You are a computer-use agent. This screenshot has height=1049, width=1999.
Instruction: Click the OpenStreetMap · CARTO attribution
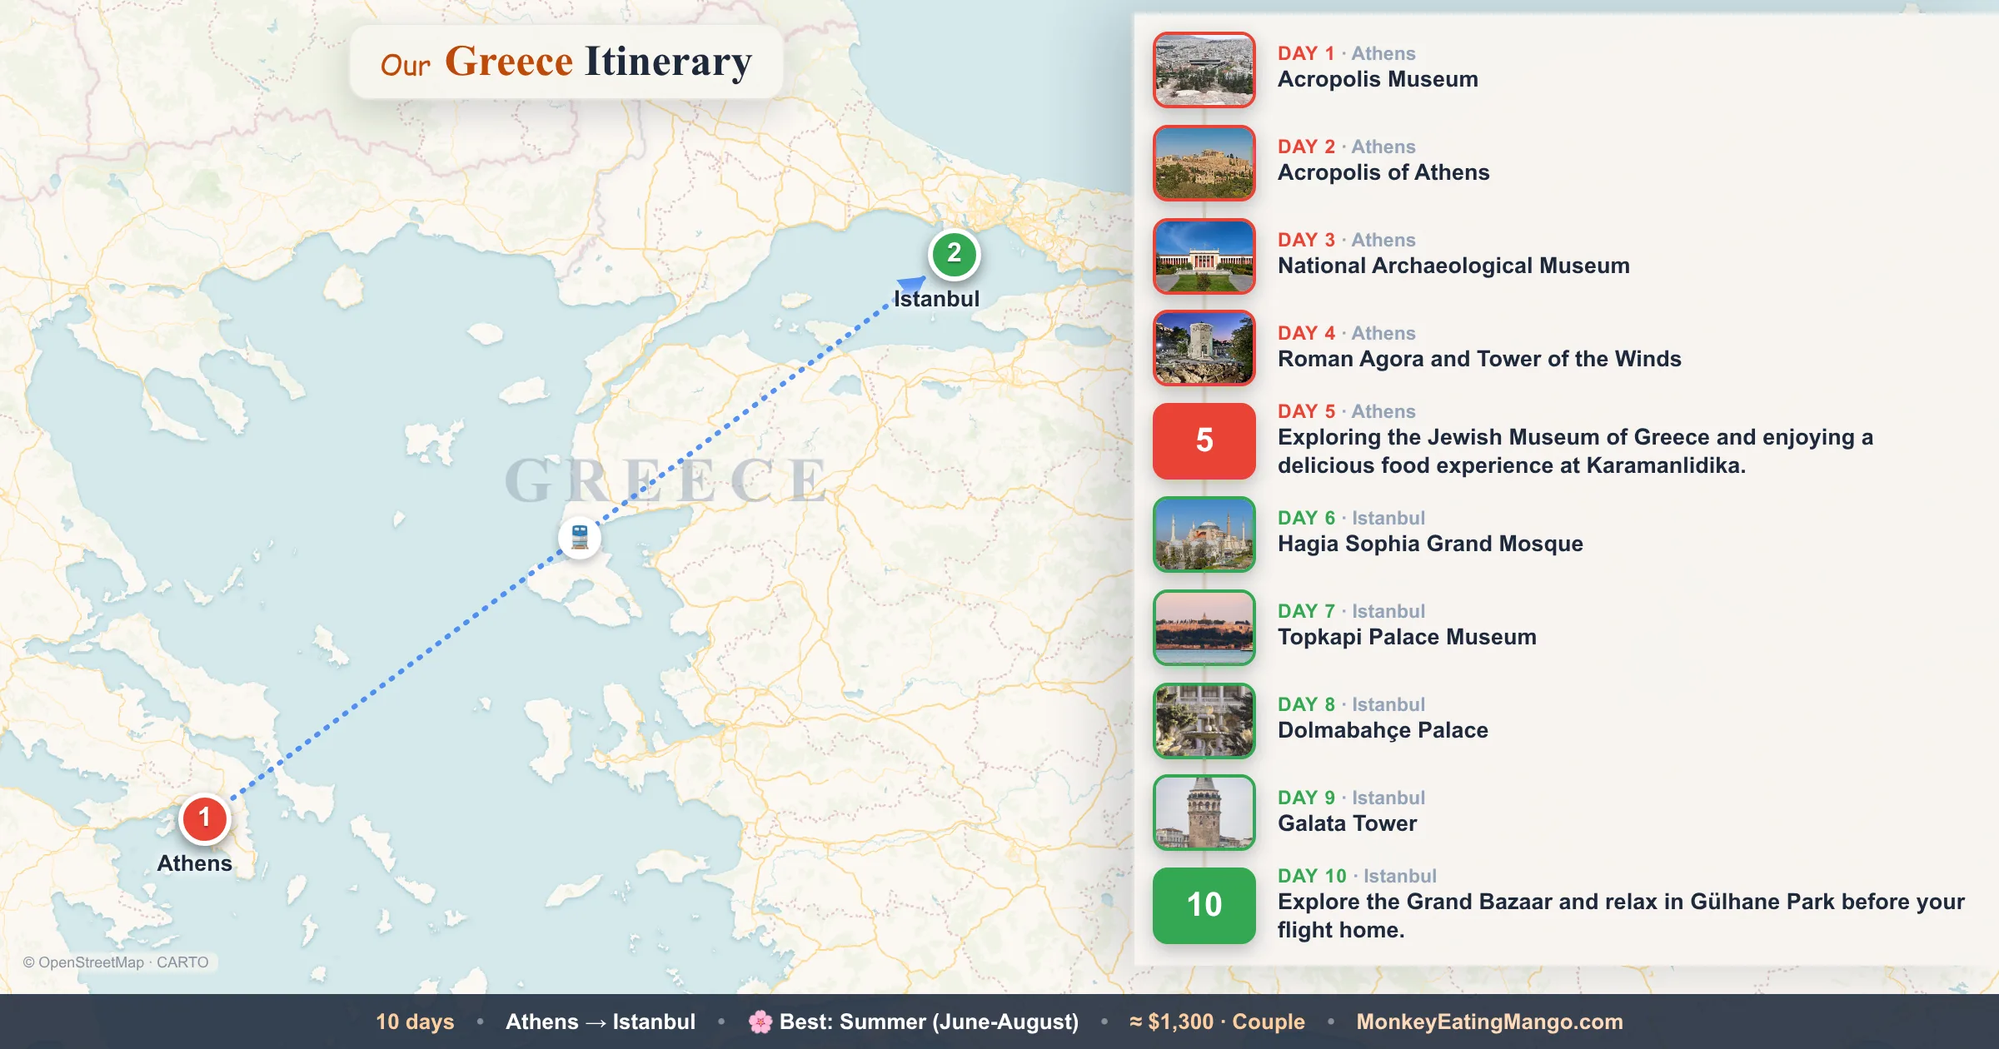pyautogui.click(x=116, y=962)
